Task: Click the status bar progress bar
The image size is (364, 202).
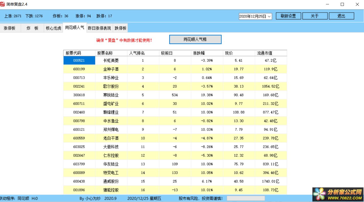Action: click(x=246, y=198)
